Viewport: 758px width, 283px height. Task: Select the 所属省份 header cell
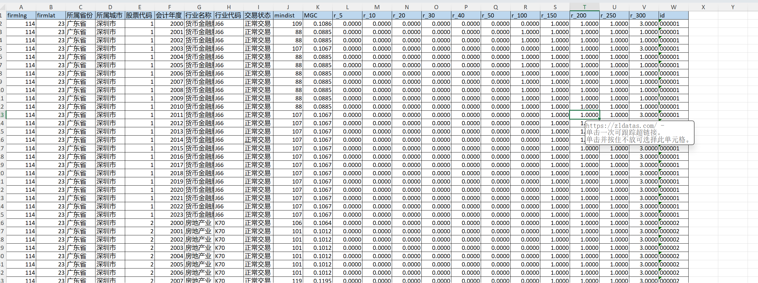coord(80,15)
